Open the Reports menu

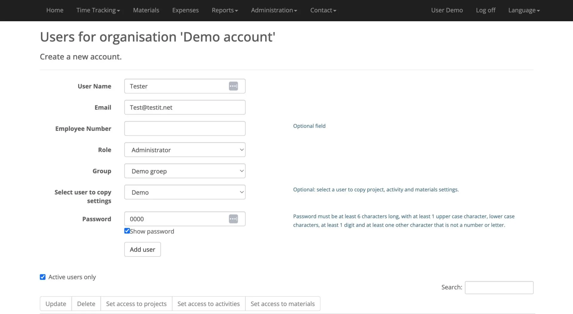[225, 10]
